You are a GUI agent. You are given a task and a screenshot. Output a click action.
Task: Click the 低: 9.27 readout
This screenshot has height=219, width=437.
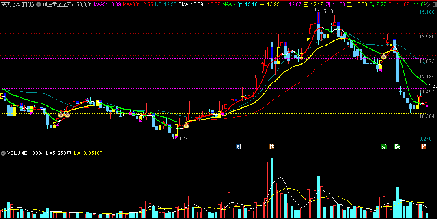coord(378,4)
